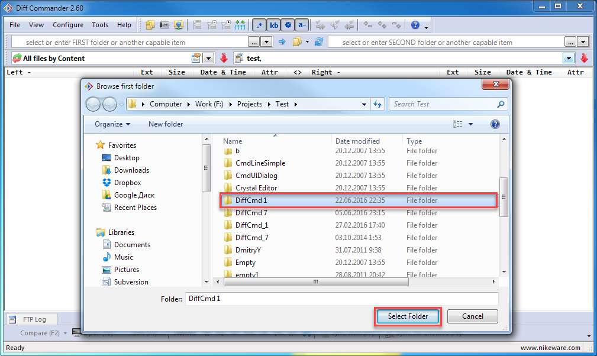Click the file list vertical scrollbar thumb
Viewport: 597px width, 356px height.
(x=504, y=197)
